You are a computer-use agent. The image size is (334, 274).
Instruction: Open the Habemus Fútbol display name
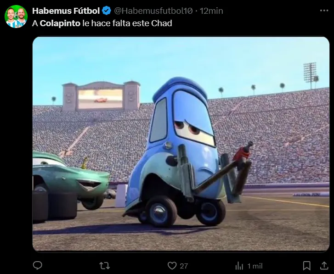tap(66, 11)
